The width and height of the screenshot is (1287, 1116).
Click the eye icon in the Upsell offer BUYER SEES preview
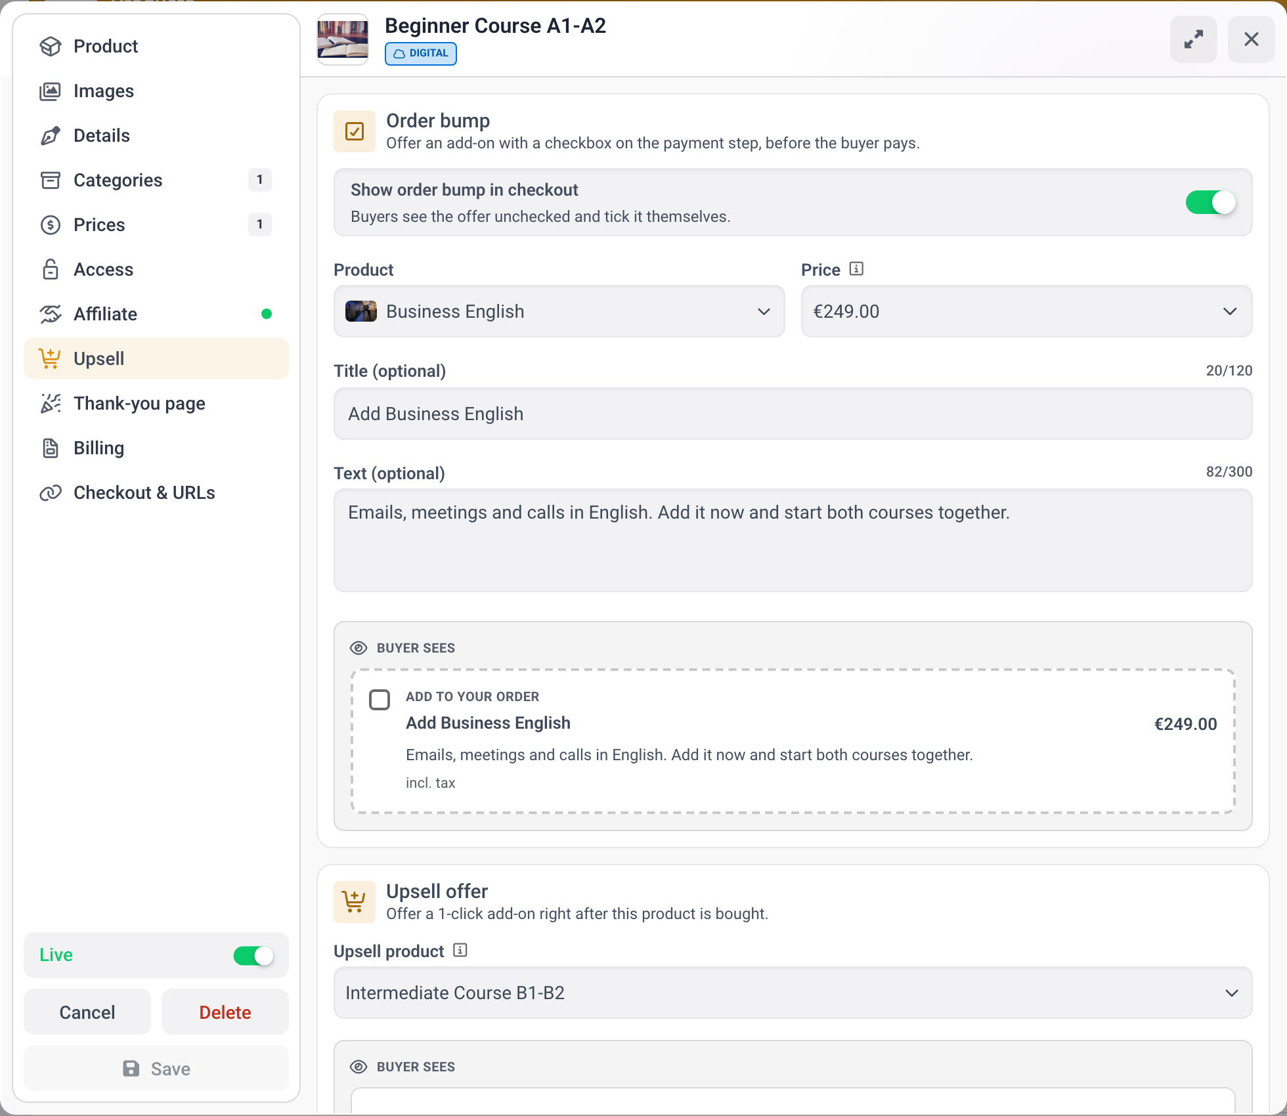pyautogui.click(x=359, y=1067)
